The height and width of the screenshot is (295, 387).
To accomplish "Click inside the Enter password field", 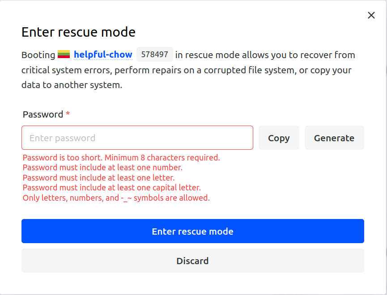I will click(x=137, y=138).
